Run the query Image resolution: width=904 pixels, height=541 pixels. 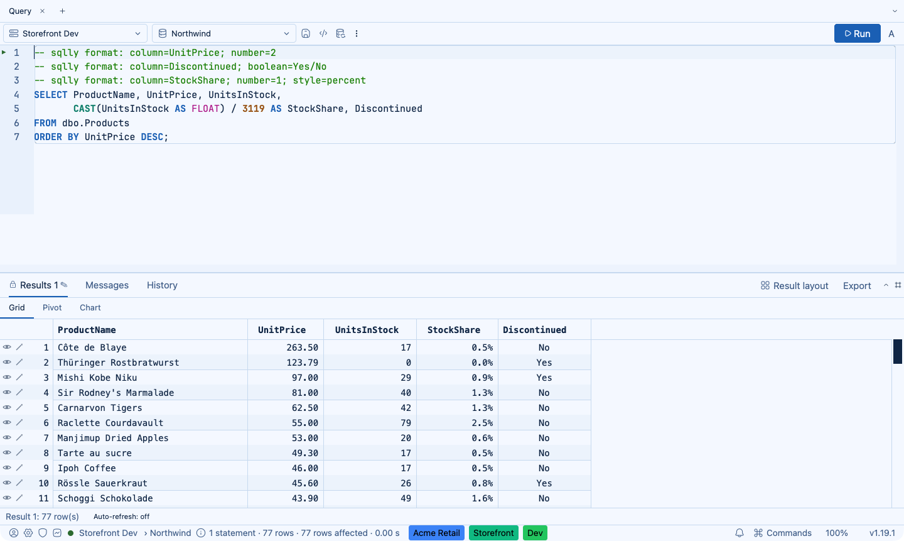[x=858, y=33]
